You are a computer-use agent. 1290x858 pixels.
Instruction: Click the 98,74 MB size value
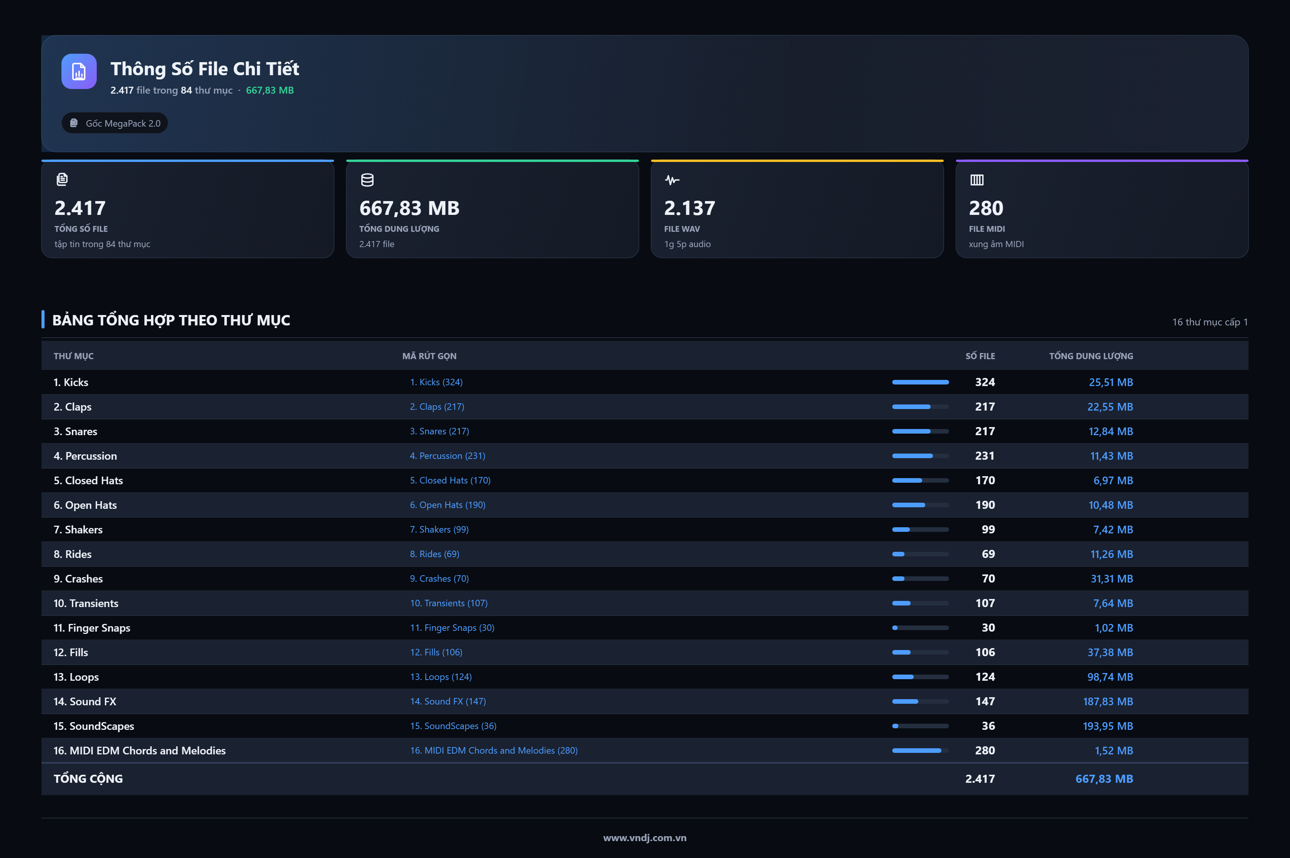click(1110, 677)
